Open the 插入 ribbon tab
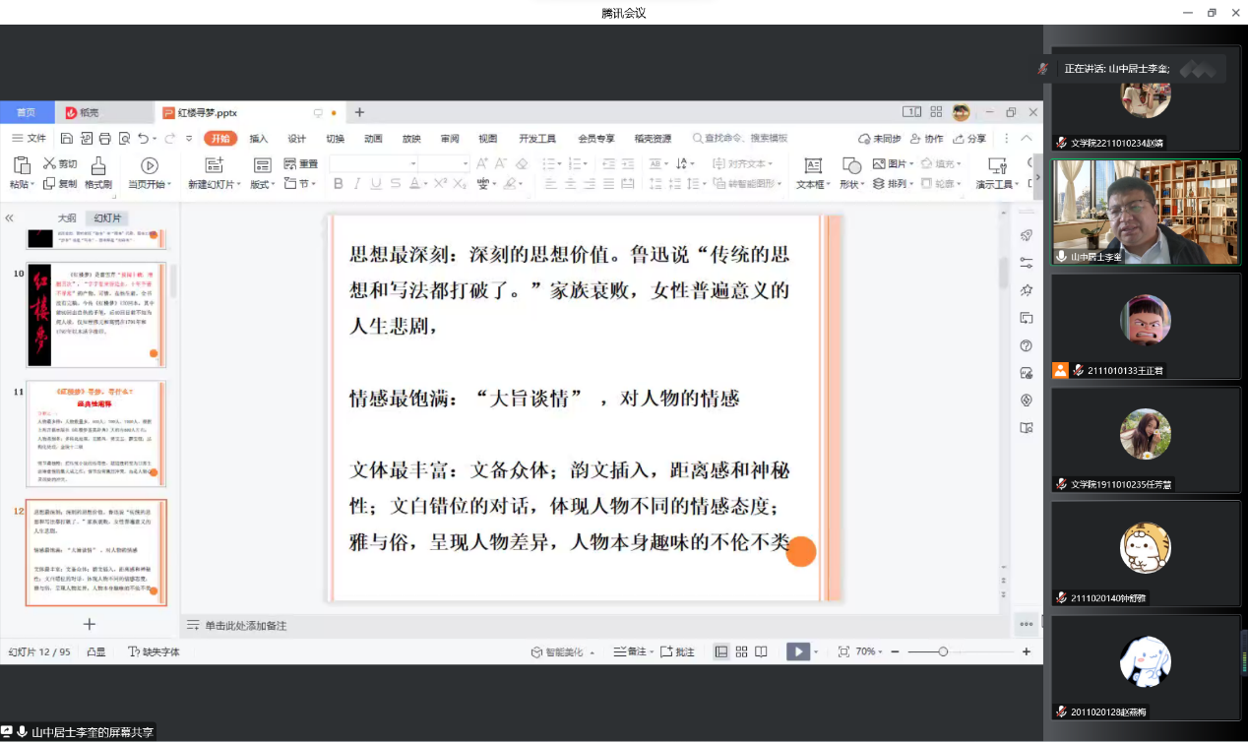Screen dimensions: 1248x742 click(259, 139)
